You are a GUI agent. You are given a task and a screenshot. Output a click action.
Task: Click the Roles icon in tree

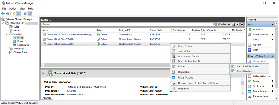click(x=10, y=26)
